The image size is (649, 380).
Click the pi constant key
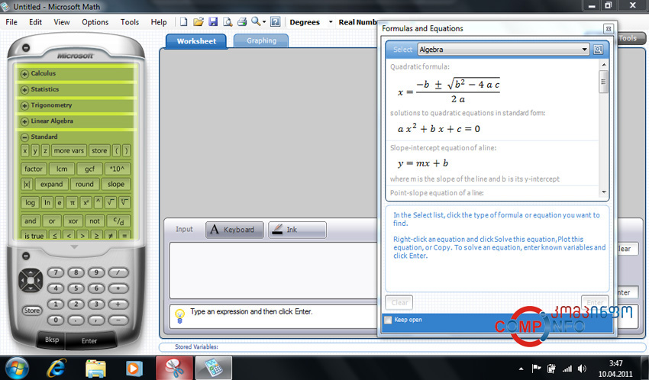pos(72,202)
